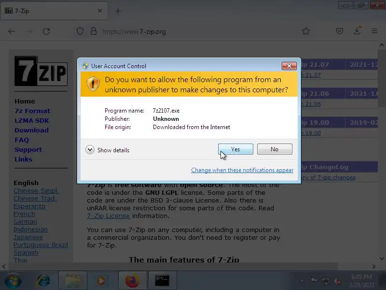Reload the page with Firefox refresh icon
Viewport: 386px width, 290px height.
point(46,31)
